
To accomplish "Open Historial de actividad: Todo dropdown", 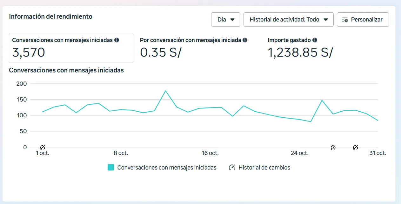I will point(288,20).
